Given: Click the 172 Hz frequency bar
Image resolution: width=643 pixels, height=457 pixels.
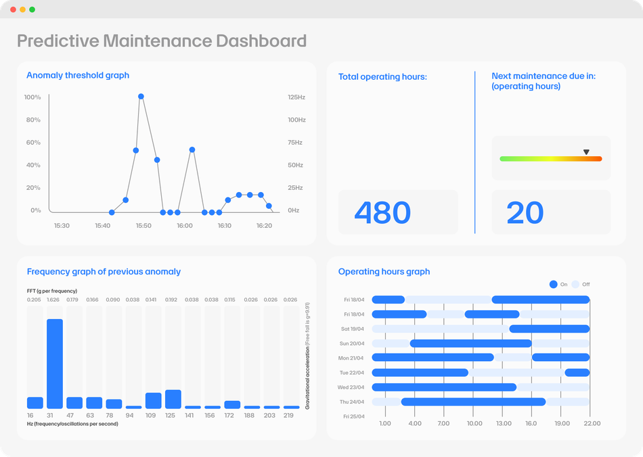Looking at the screenshot, I should [x=232, y=404].
